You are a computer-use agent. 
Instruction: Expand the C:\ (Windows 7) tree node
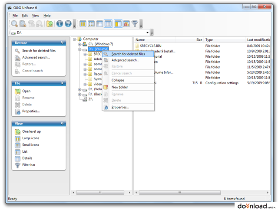(x=79, y=44)
